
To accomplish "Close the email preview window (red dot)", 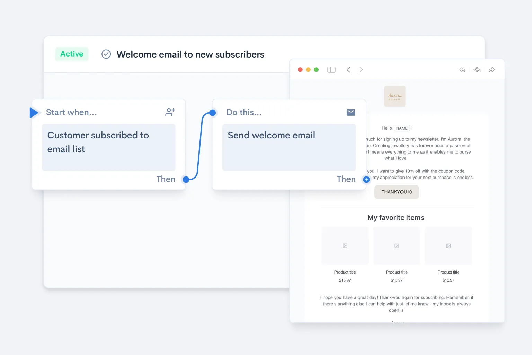I will point(300,70).
